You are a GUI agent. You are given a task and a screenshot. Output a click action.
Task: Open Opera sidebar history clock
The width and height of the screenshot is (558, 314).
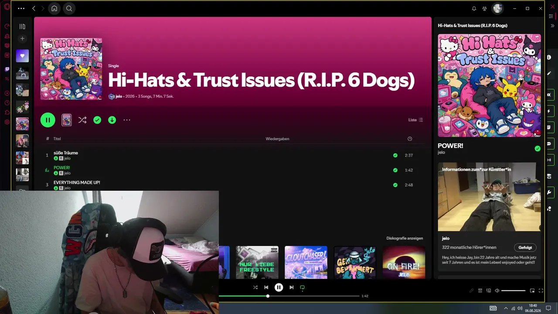coord(7,103)
